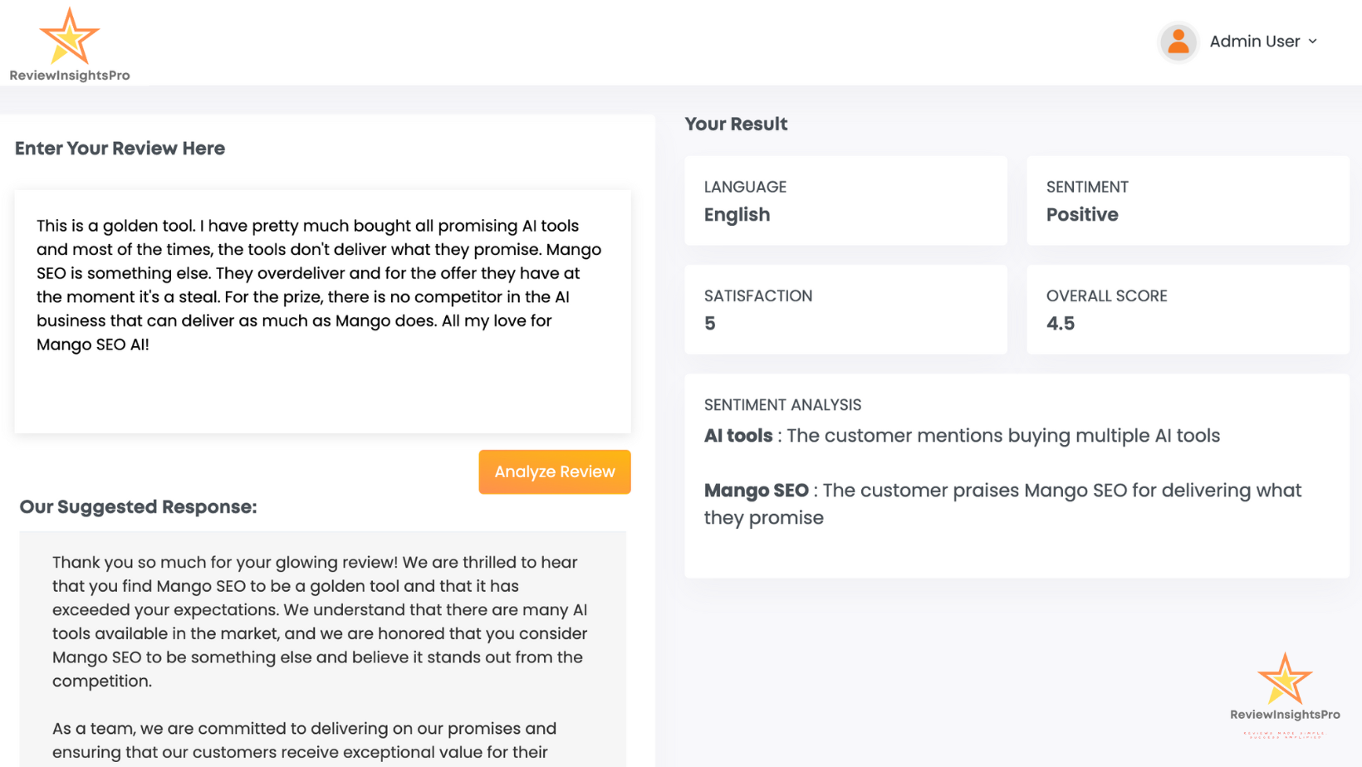Click inside the suggested response text area
The width and height of the screenshot is (1362, 767).
coord(322,647)
